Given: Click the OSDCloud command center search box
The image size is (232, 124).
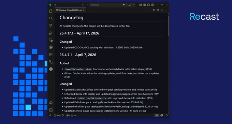Looking at the screenshot, I should [105, 5].
